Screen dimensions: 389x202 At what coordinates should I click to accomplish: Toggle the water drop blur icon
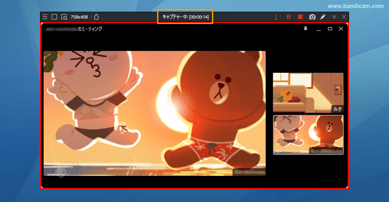96,17
